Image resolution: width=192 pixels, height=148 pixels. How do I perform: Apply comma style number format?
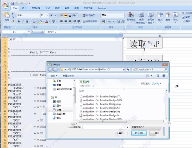114,22
